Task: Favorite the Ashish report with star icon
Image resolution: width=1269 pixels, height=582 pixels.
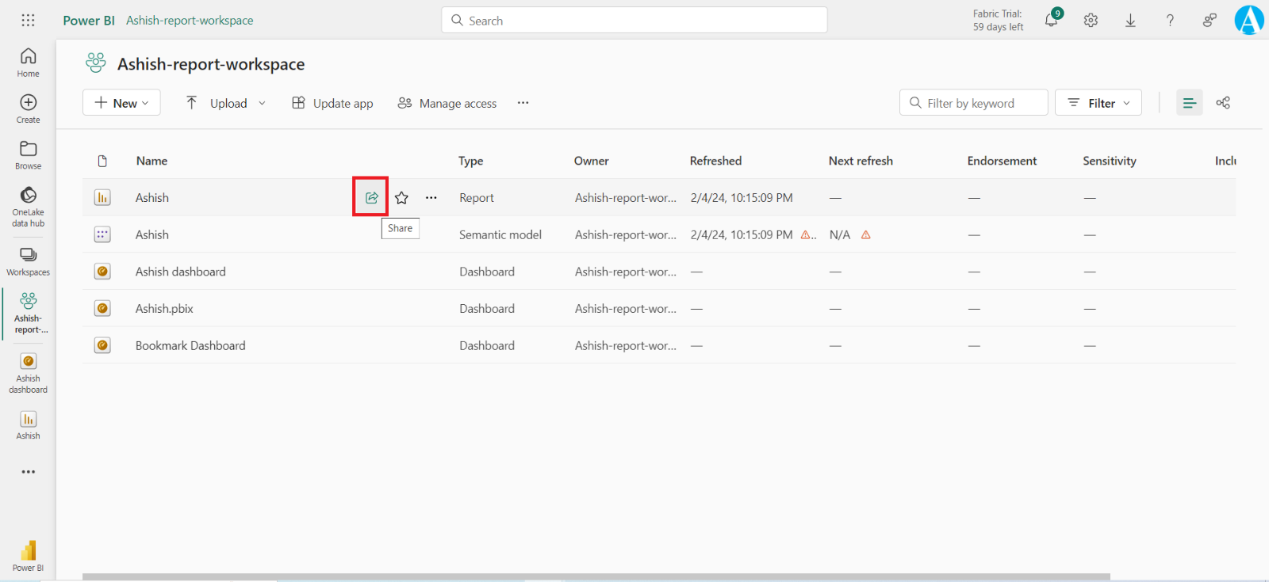Action: 402,198
